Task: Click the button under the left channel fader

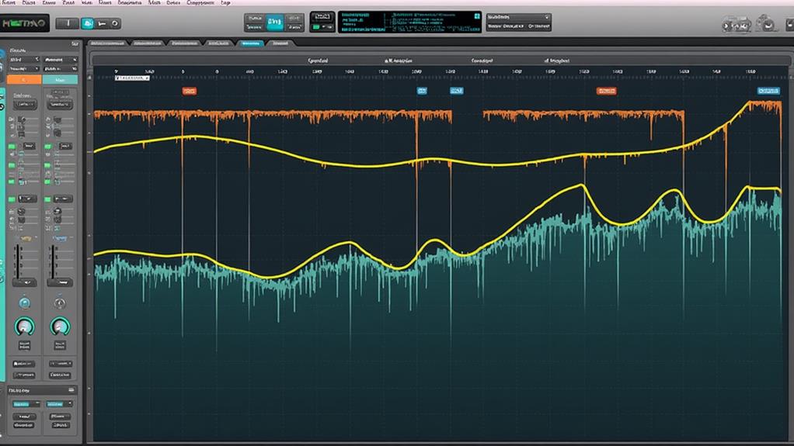Action: [x=24, y=282]
